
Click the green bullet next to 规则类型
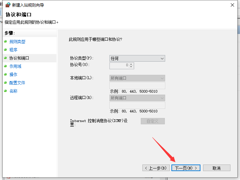click(x=6, y=41)
